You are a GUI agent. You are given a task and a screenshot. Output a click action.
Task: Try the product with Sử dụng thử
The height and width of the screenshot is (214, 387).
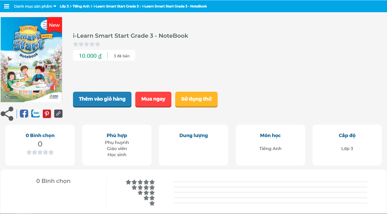tap(196, 99)
